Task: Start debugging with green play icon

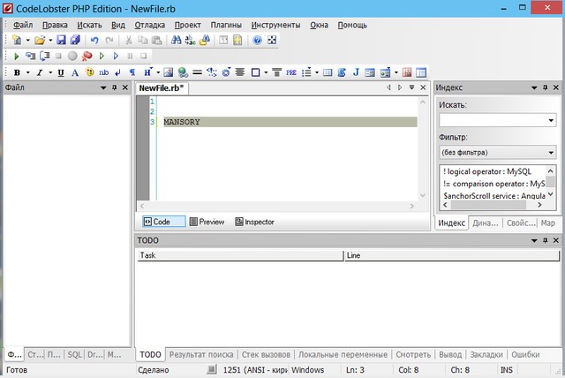Action: (x=18, y=57)
